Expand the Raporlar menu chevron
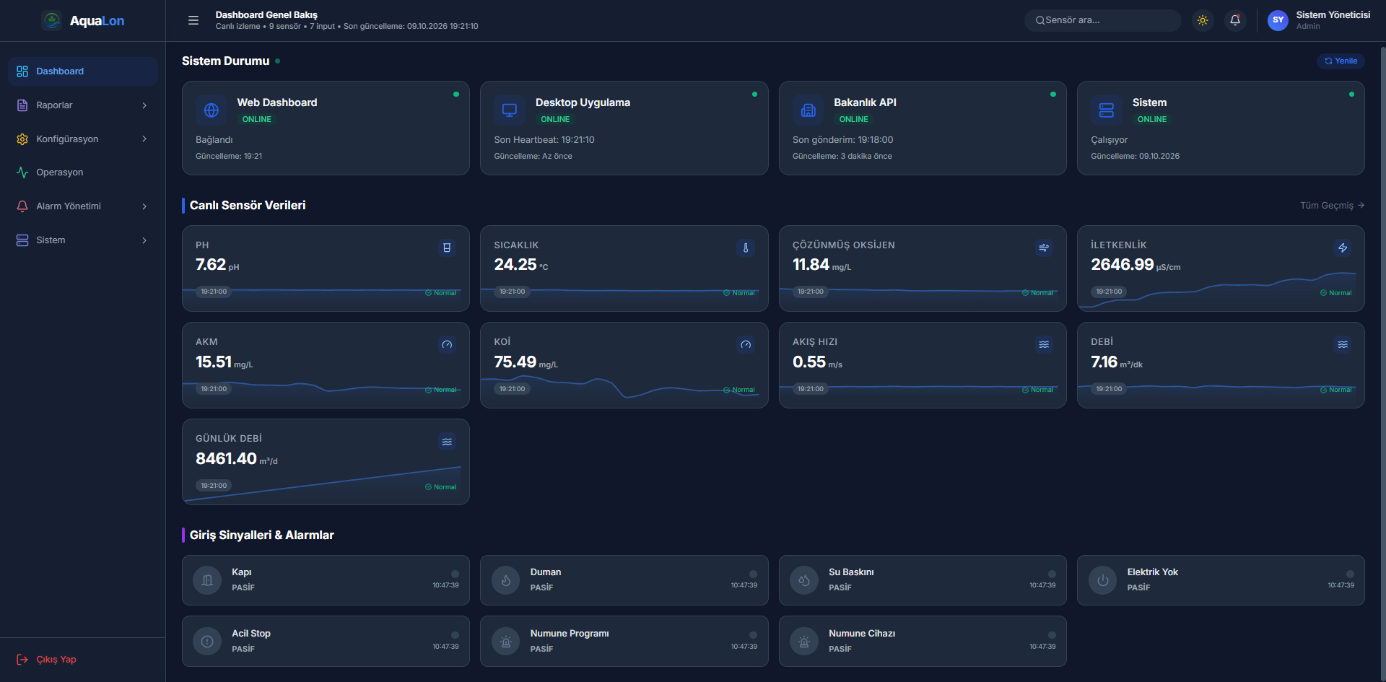The height and width of the screenshot is (682, 1386). point(144,105)
